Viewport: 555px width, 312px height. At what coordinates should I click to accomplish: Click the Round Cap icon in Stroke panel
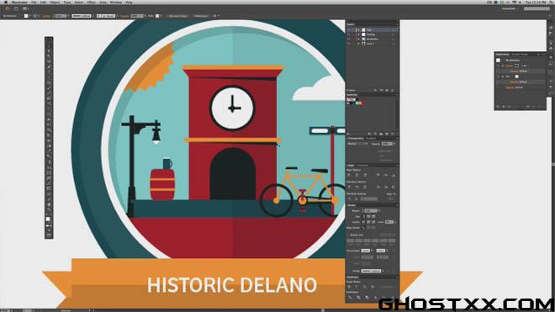pyautogui.click(x=368, y=216)
